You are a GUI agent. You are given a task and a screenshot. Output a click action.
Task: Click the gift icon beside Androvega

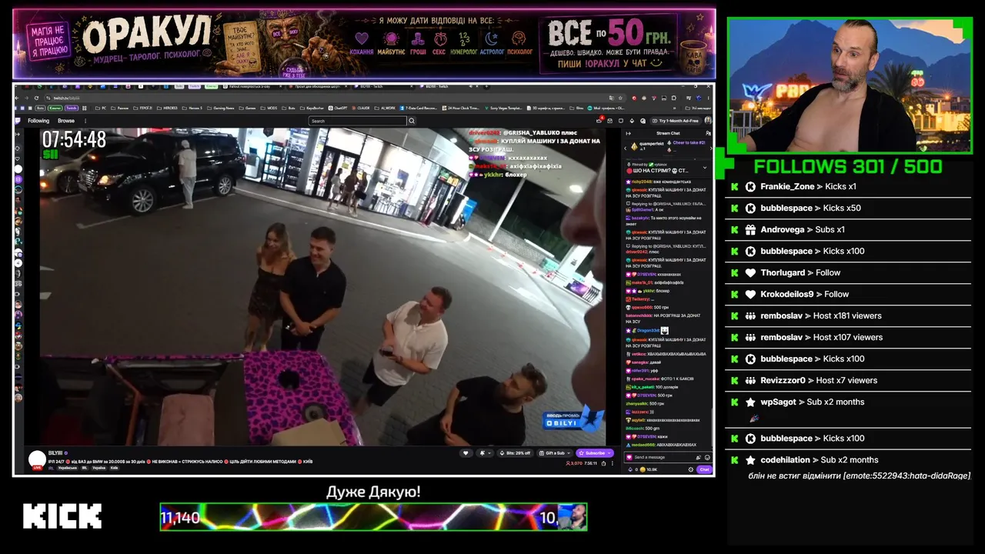(750, 230)
